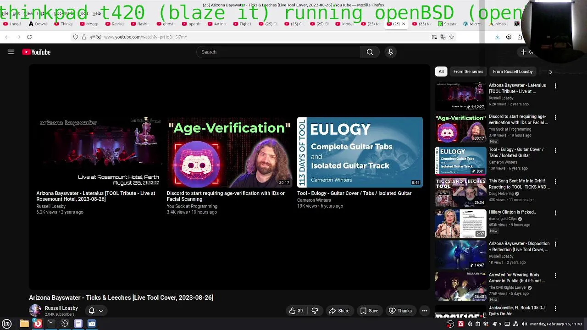Open the calendar from taskbar clock
This screenshot has width=587, height=330.
(556, 324)
